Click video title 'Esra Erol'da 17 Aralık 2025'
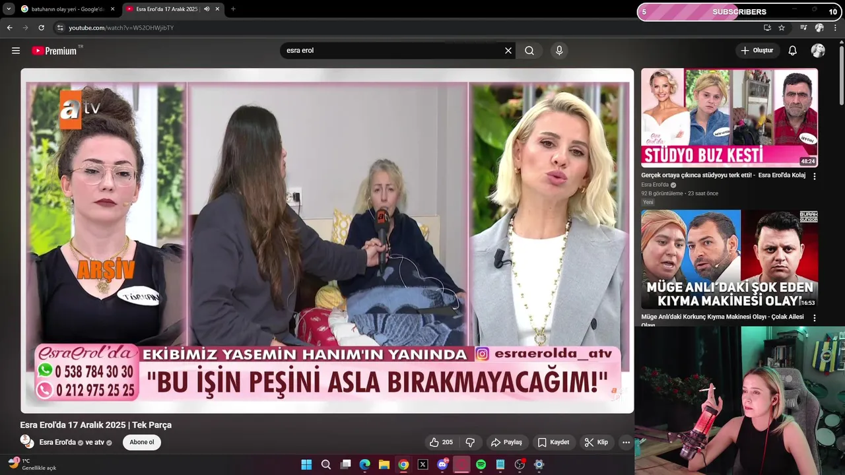The height and width of the screenshot is (475, 845). click(x=96, y=425)
